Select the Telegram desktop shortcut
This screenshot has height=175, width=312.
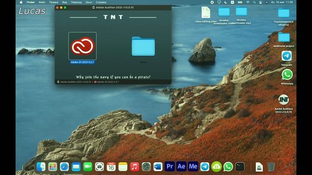pyautogui.click(x=287, y=56)
